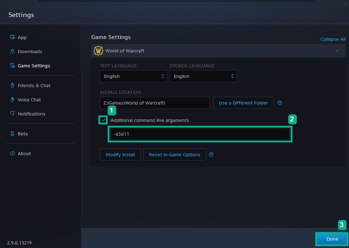The image size is (349, 248).
Task: Click the Install Location path field
Action: [x=155, y=103]
